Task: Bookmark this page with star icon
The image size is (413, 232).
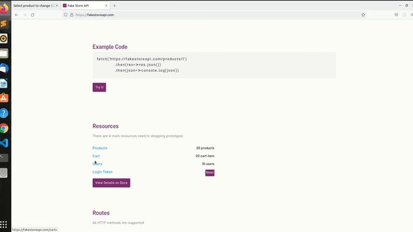Action: [363, 15]
